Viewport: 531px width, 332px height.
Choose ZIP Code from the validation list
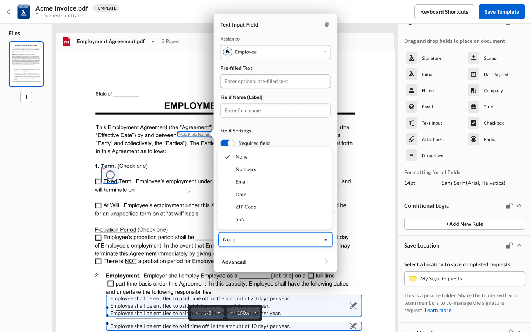point(246,207)
